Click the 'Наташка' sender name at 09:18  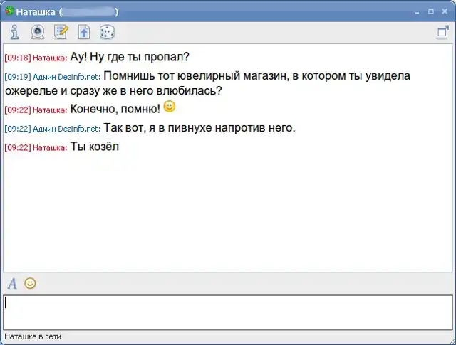coord(49,58)
